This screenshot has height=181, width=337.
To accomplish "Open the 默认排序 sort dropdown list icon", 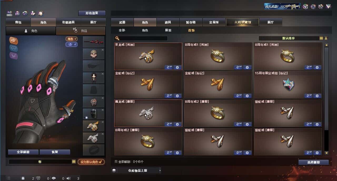I will click(321, 38).
